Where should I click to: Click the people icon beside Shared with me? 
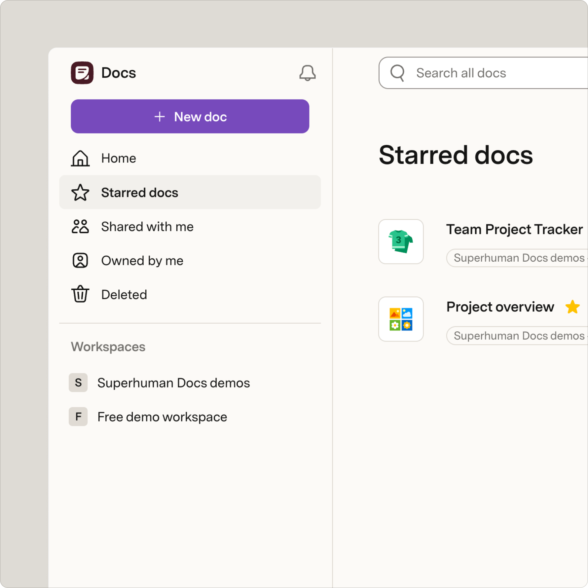(80, 227)
